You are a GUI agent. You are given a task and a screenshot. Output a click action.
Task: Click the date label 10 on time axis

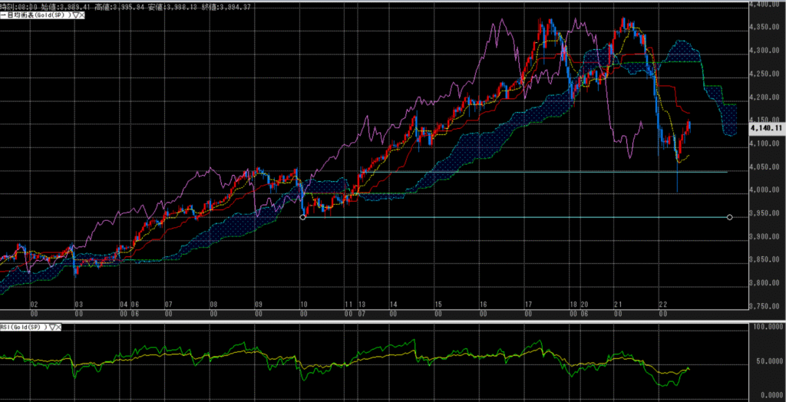pyautogui.click(x=304, y=305)
